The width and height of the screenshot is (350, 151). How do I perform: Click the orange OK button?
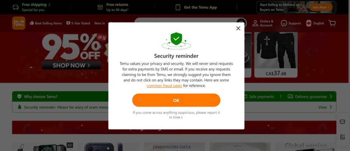click(x=176, y=100)
